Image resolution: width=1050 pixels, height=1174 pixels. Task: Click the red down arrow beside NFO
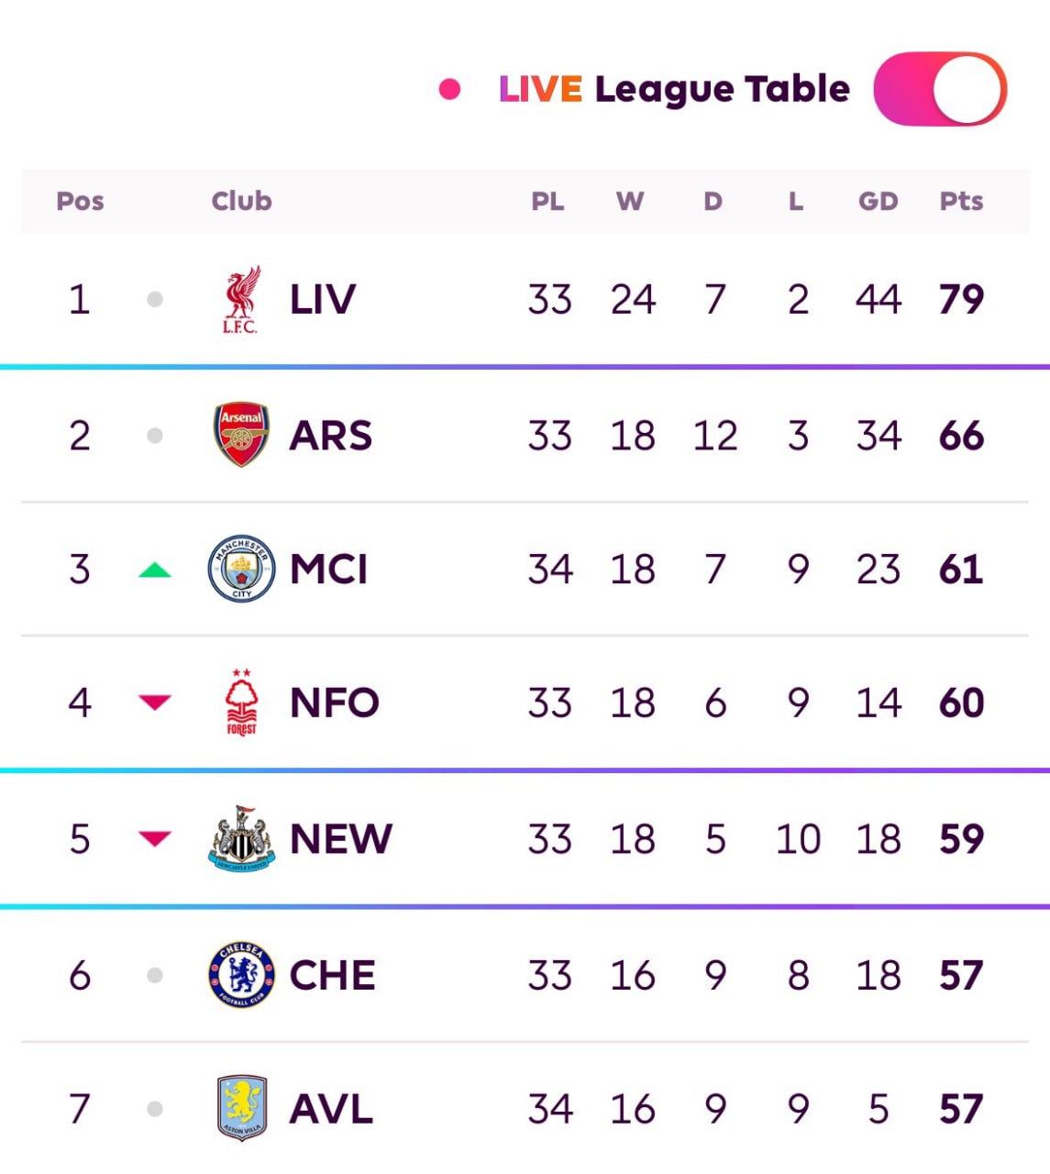tap(155, 703)
